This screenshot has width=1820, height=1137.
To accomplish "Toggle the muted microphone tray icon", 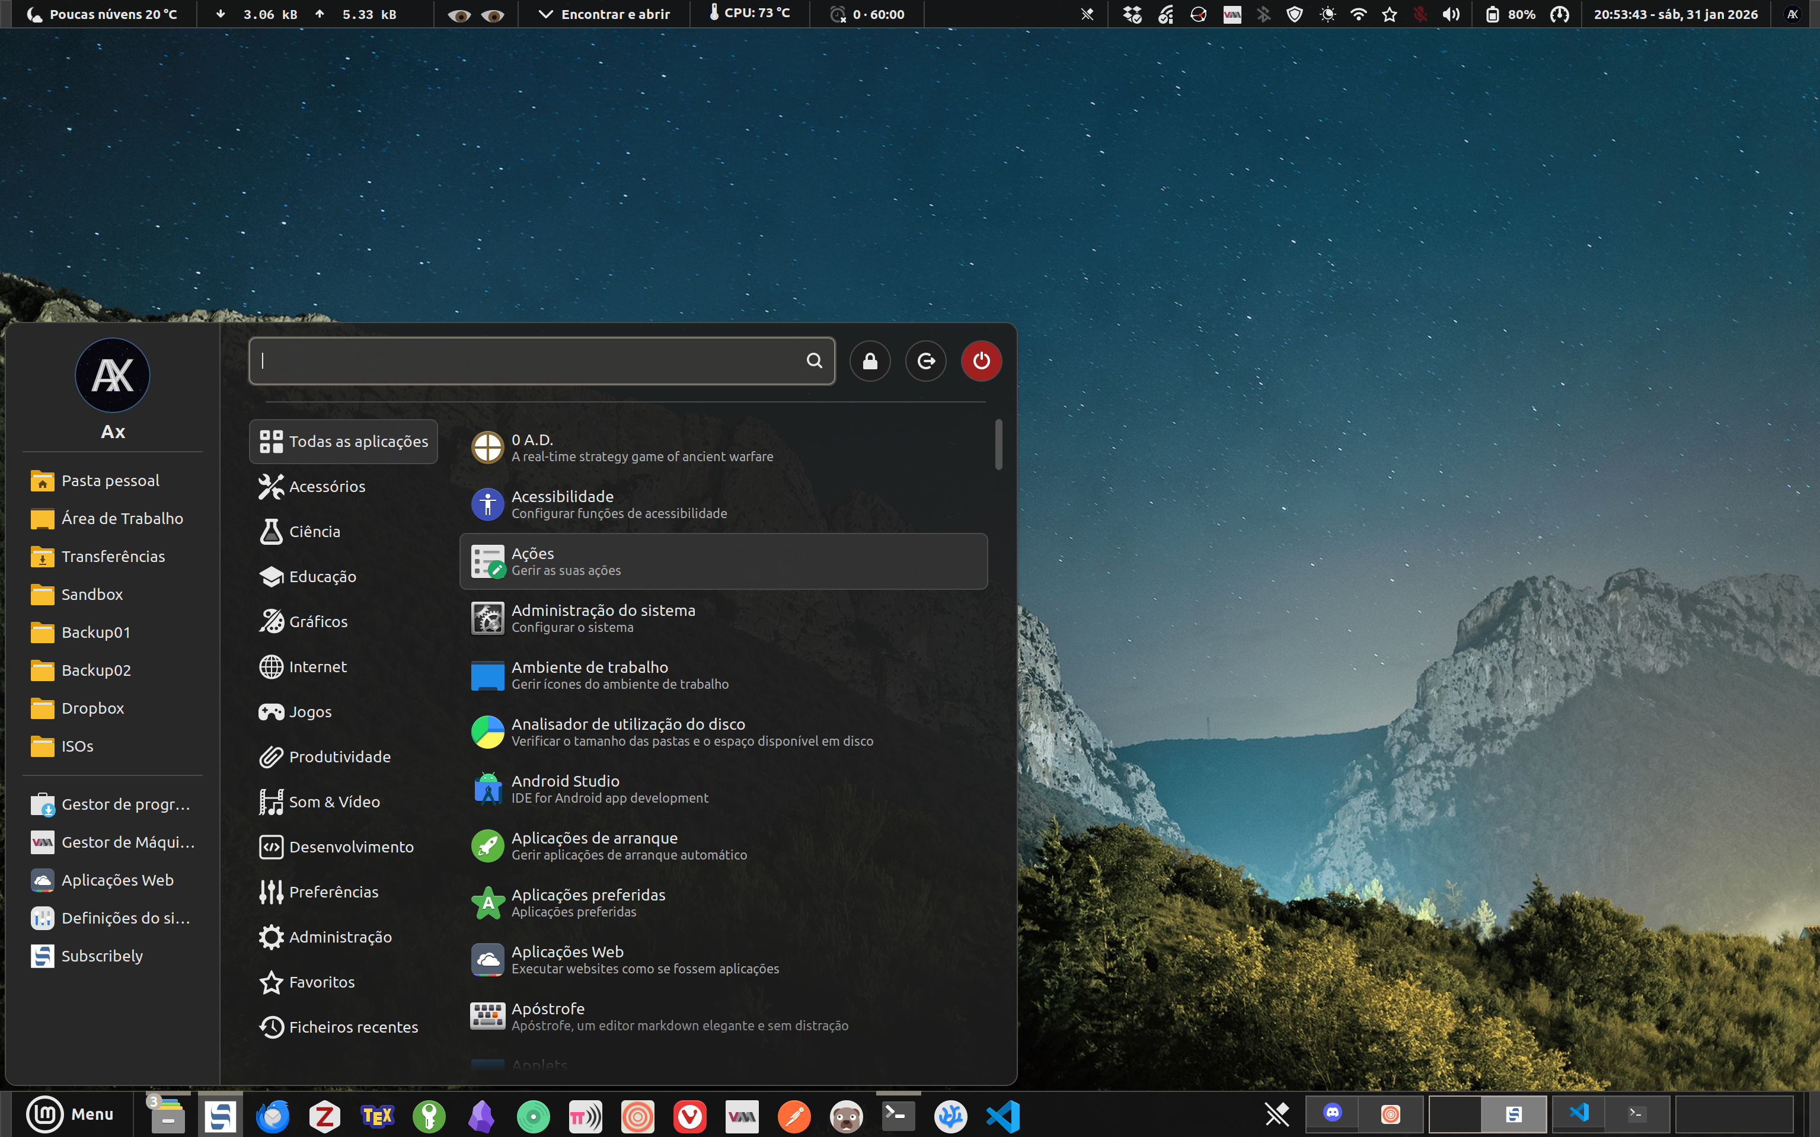I will [1420, 14].
